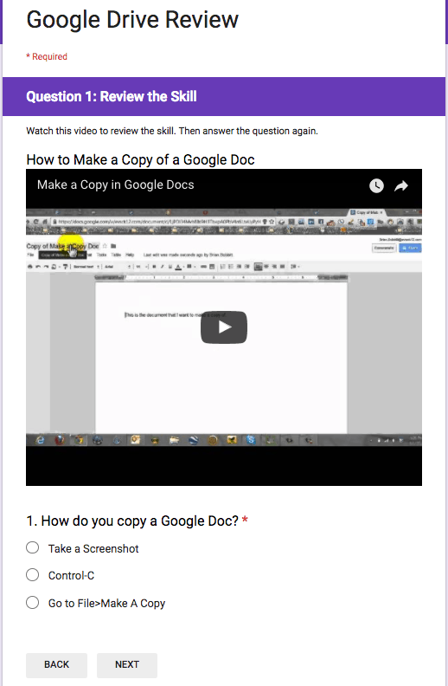The image size is (448, 686).
Task: Select the Take a Screenshot radio button
Action: 32,547
